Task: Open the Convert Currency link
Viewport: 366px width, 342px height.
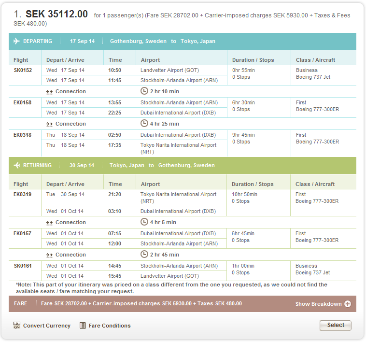Action: pos(46,326)
